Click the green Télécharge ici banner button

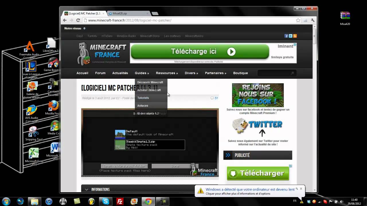click(x=200, y=51)
